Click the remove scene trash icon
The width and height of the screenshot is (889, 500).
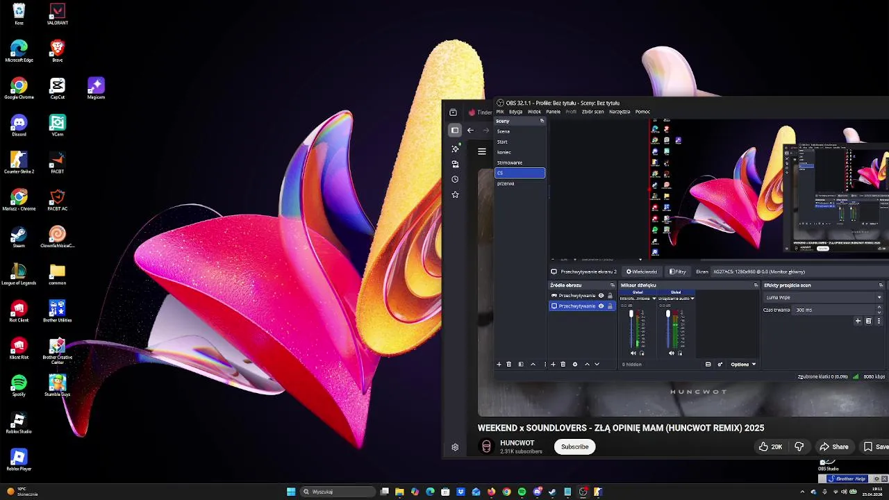pyautogui.click(x=508, y=364)
